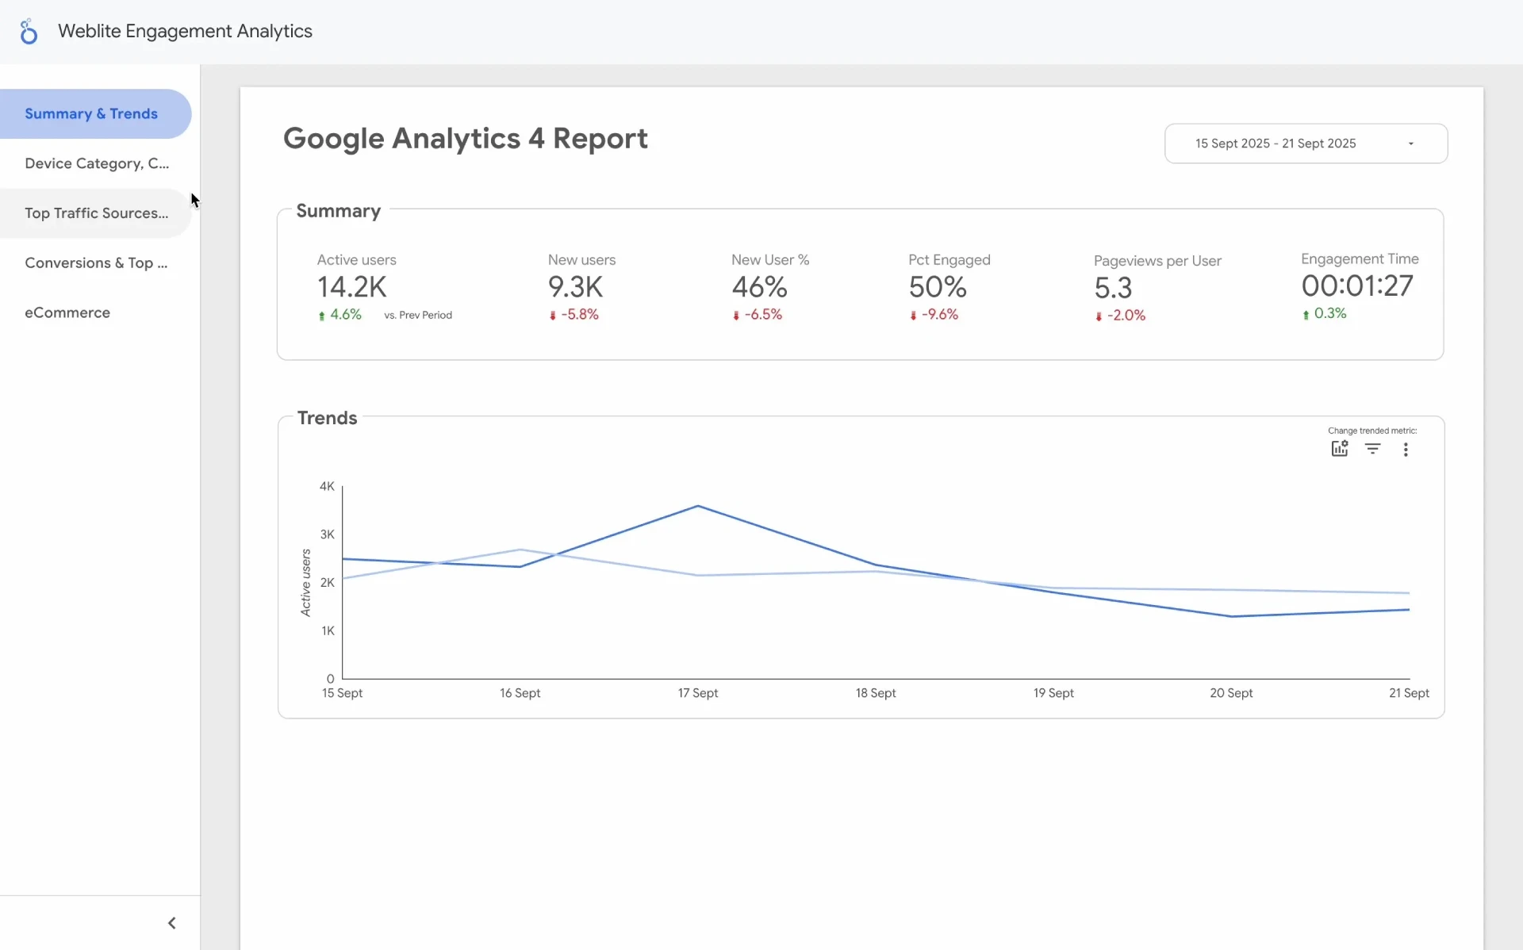Viewport: 1523px width, 950px height.
Task: Click the date range dropdown arrow
Action: click(x=1410, y=144)
